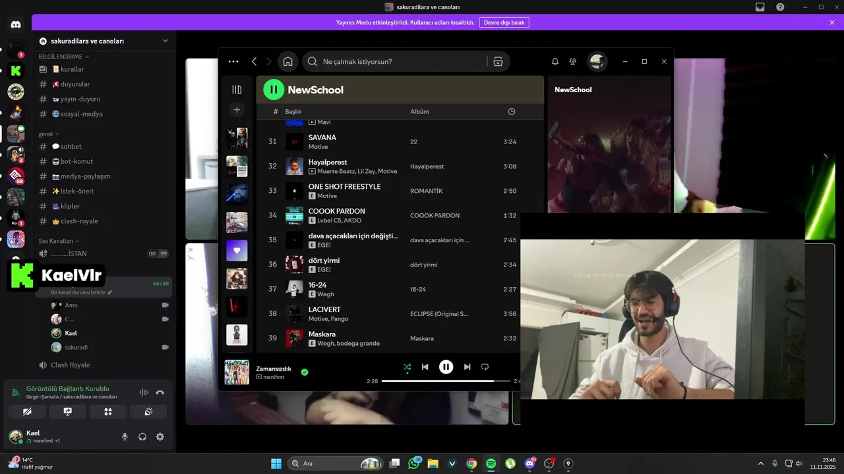This screenshot has width=844, height=474.
Task: Collapse the genel category
Action: 48,134
